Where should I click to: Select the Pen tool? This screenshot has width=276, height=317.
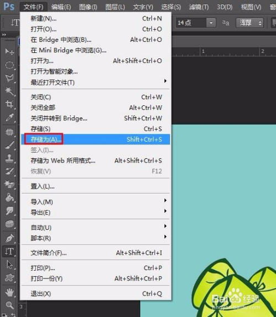[x=9, y=238]
